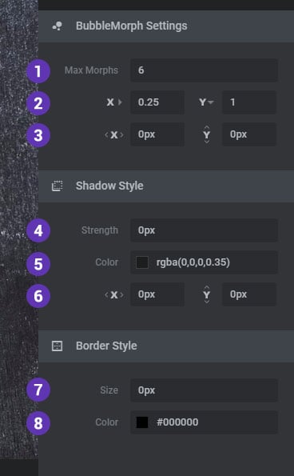Click the Y offset icon under BubbleMorph Settings
The height and width of the screenshot is (476, 294).
click(206, 134)
